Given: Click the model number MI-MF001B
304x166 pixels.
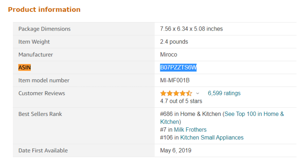Looking at the screenshot, I should pyautogui.click(x=175, y=80).
